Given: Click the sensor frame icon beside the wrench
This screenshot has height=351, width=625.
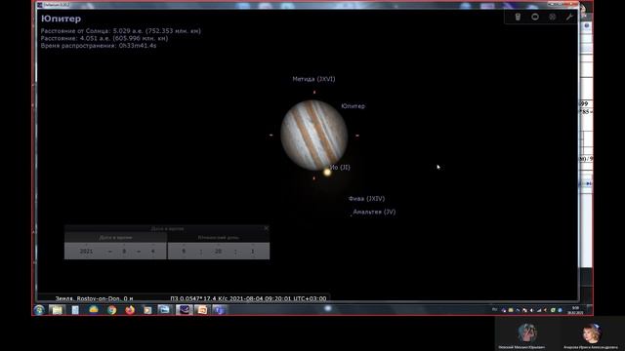Looking at the screenshot, I should pos(552,17).
